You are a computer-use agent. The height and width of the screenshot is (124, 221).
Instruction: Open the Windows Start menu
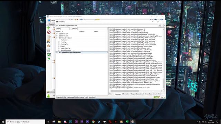tap(3, 122)
